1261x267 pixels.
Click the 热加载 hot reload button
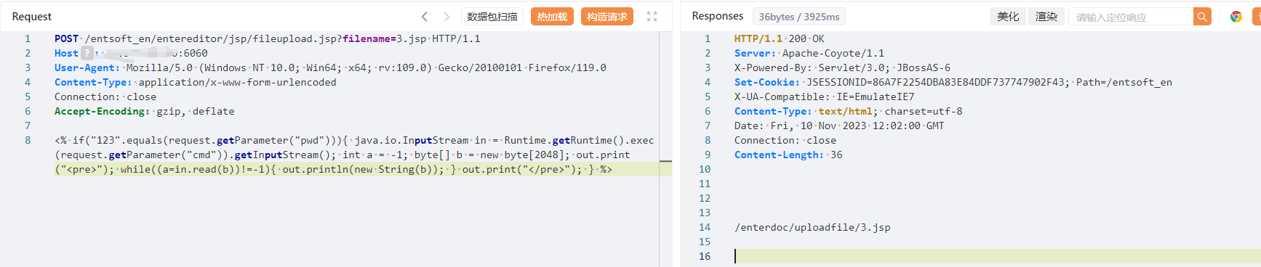coord(552,17)
